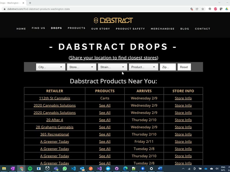
Task: Open a new browser tab with plus
Action: click(30, 3)
